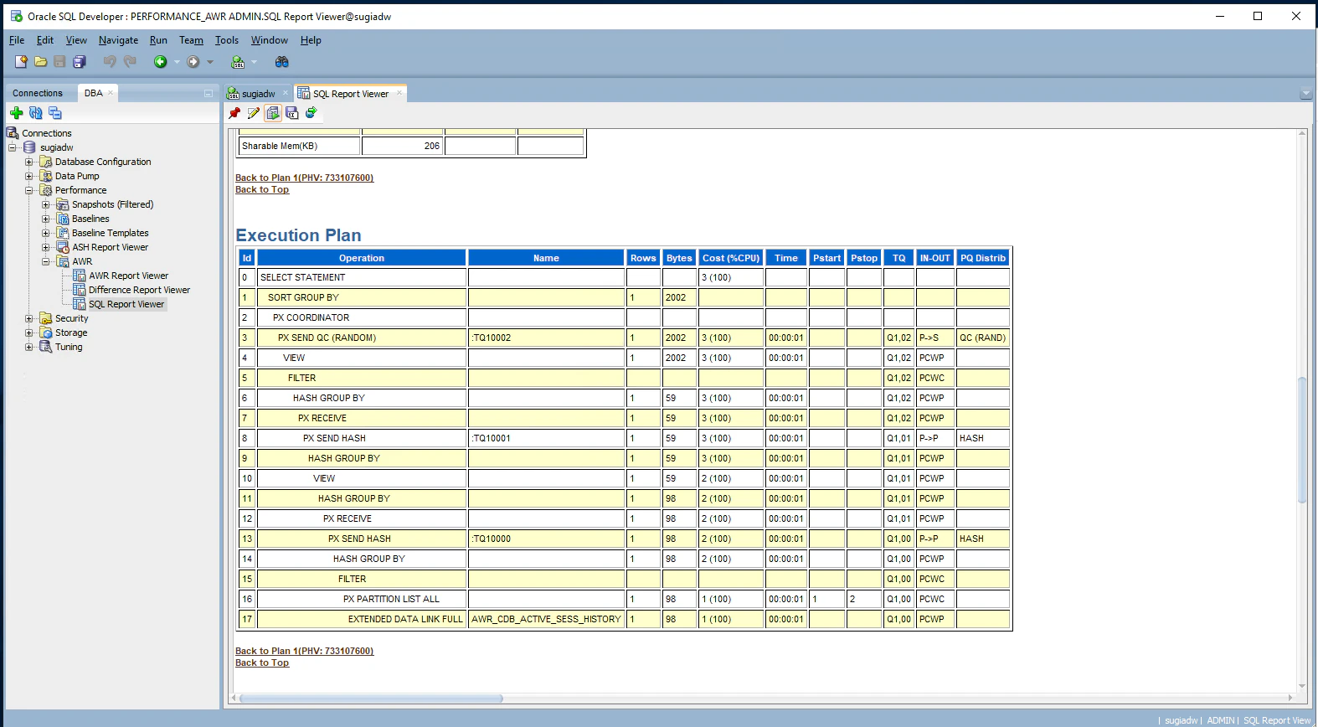The width and height of the screenshot is (1318, 727).
Task: Click the green Back navigation arrow
Action: (x=160, y=62)
